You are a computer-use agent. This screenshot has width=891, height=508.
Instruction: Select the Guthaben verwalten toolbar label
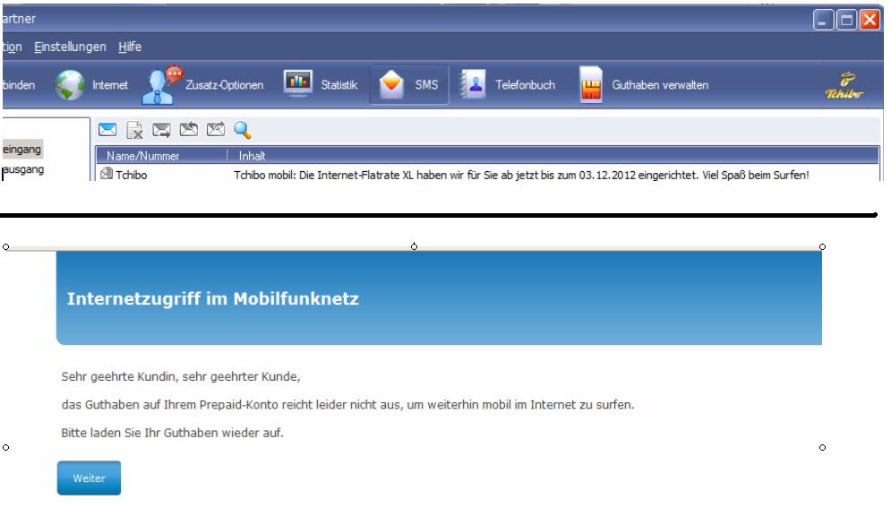click(x=660, y=84)
